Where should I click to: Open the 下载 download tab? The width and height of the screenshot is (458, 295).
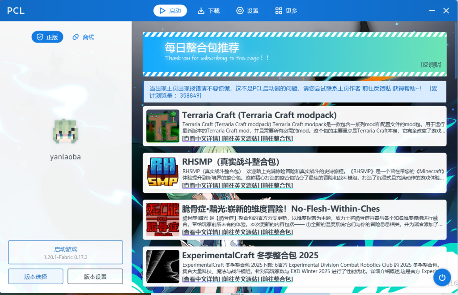209,11
